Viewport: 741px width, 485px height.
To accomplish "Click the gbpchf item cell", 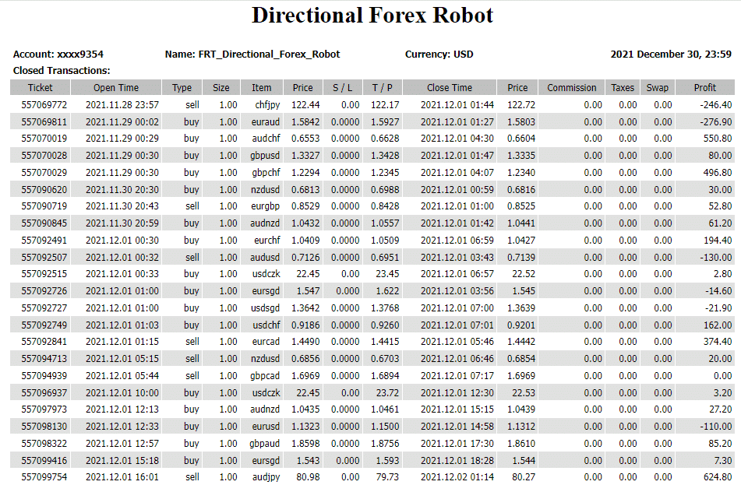I will coord(266,172).
